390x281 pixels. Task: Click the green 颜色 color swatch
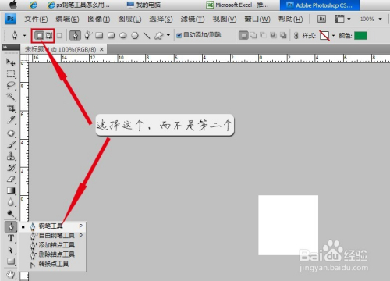[360, 36]
